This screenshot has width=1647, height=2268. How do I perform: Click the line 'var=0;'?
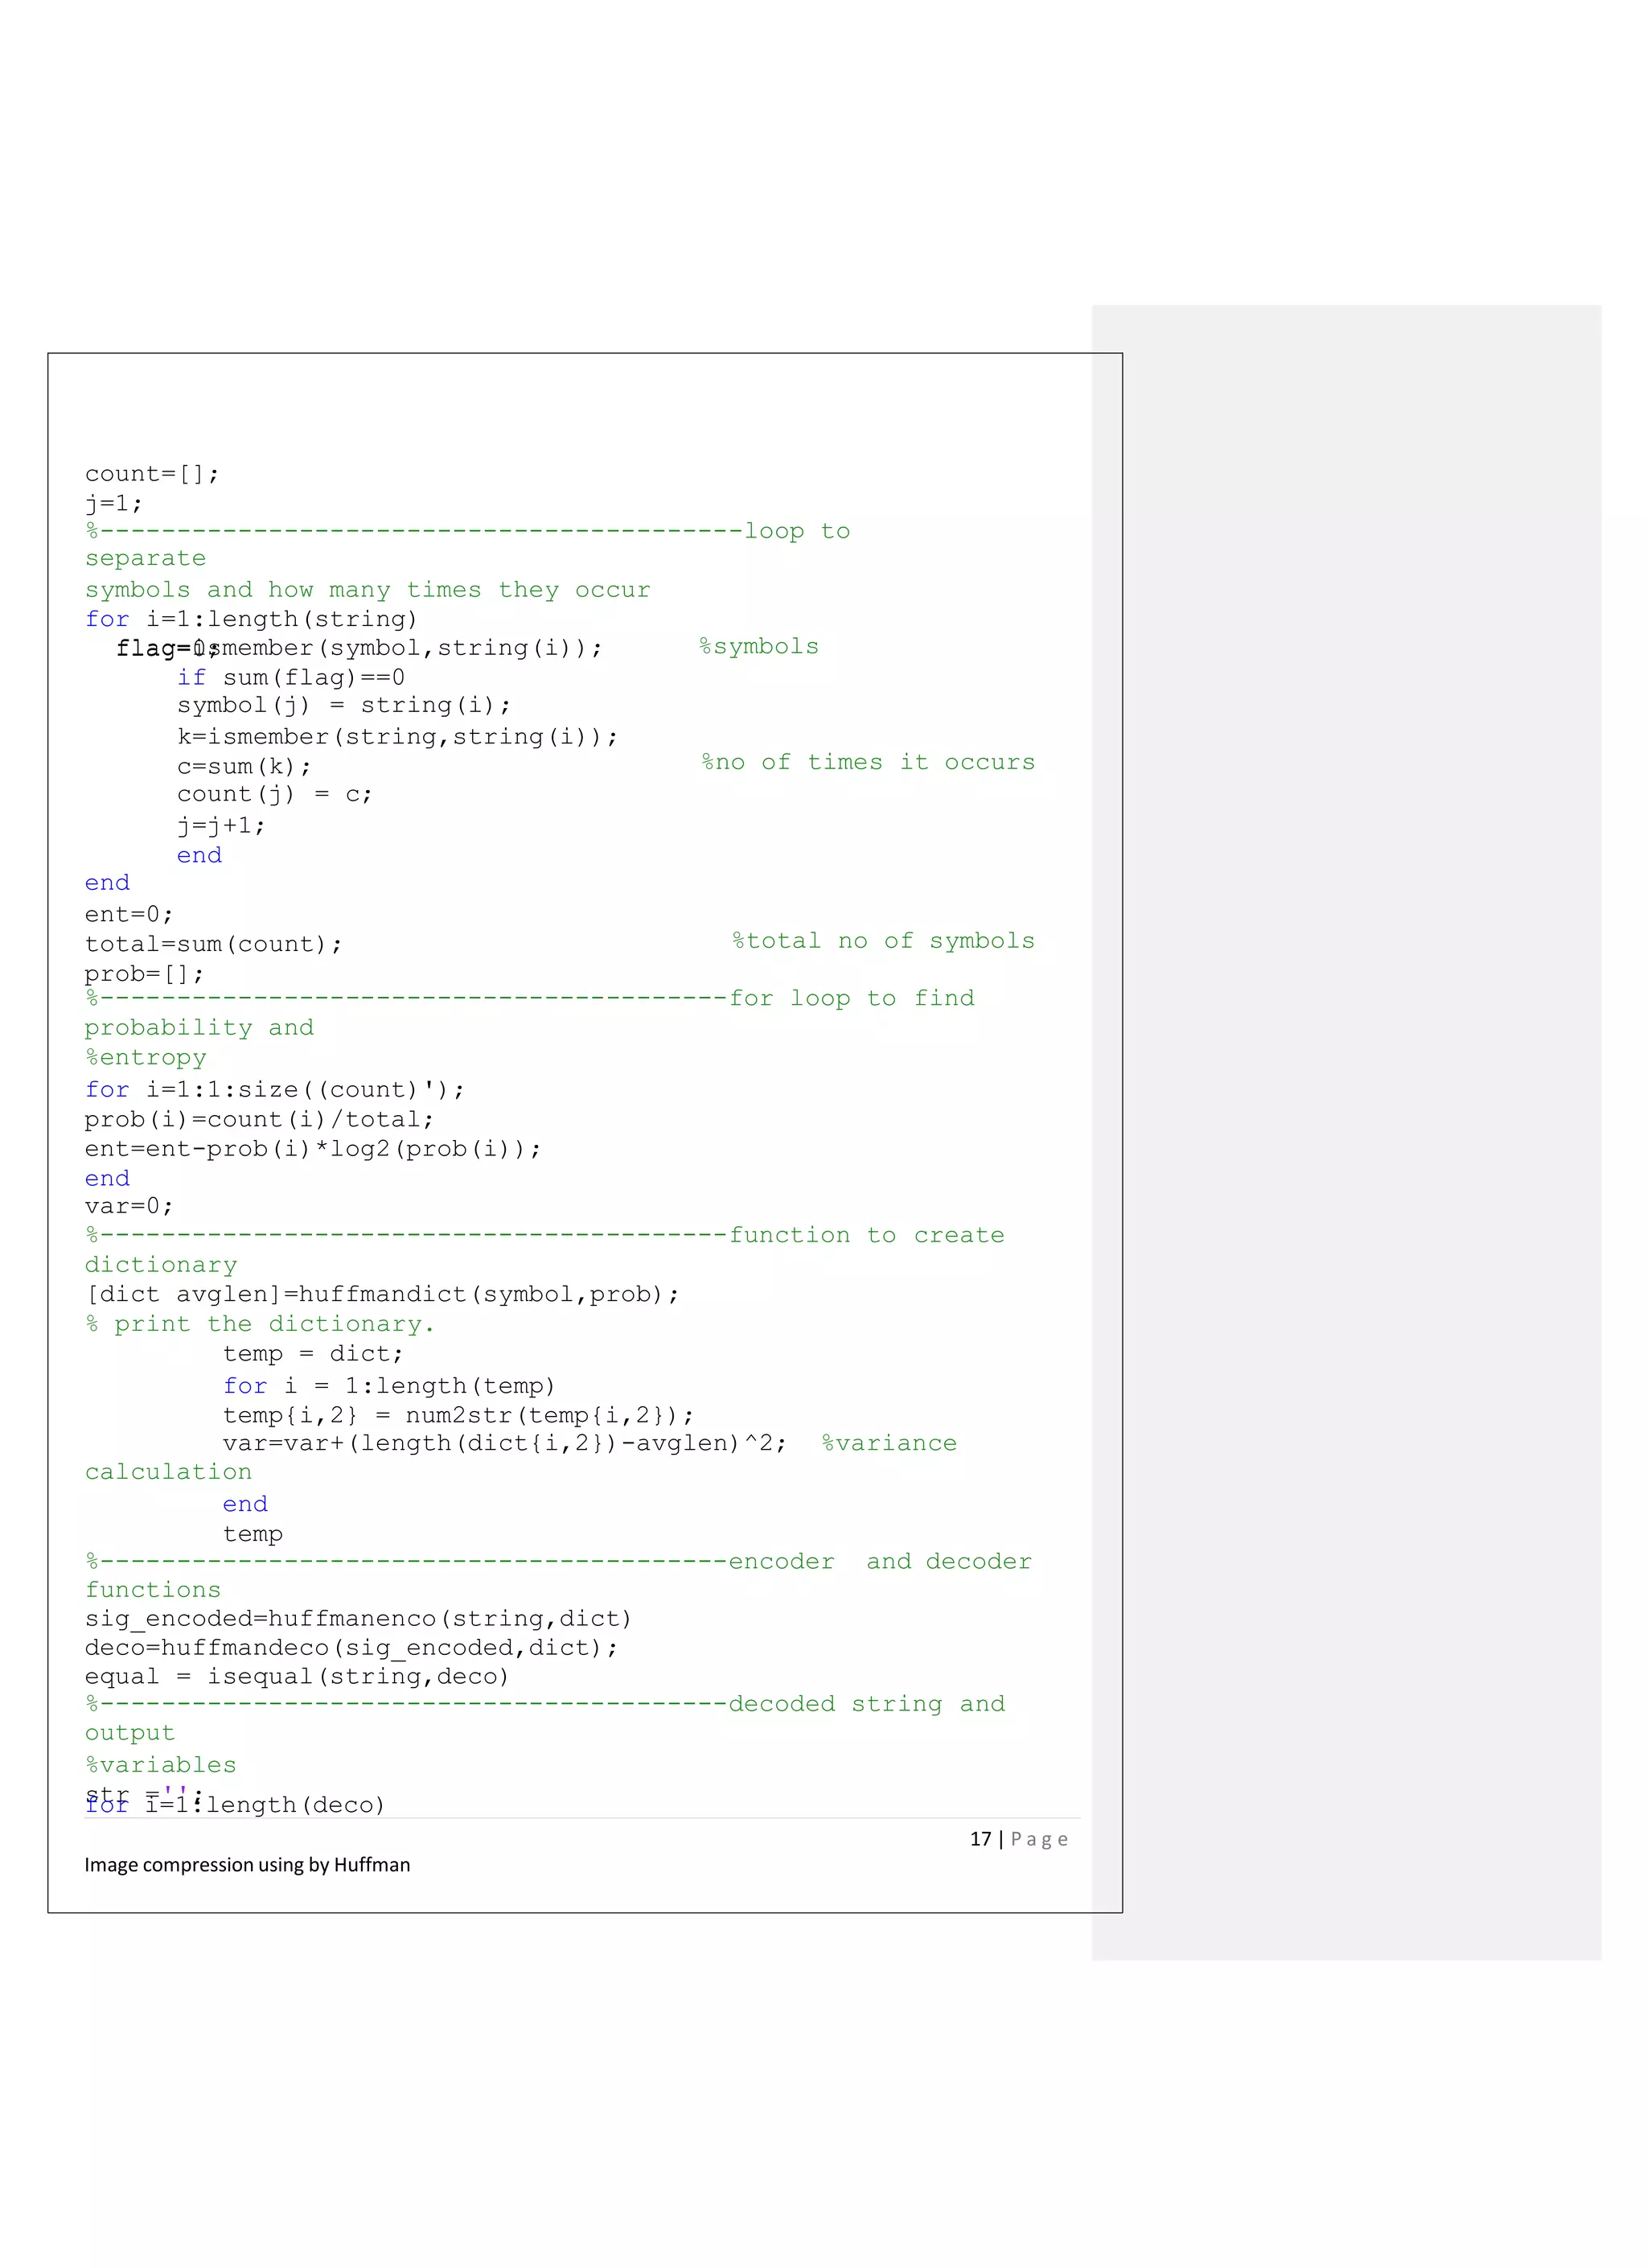129,1206
